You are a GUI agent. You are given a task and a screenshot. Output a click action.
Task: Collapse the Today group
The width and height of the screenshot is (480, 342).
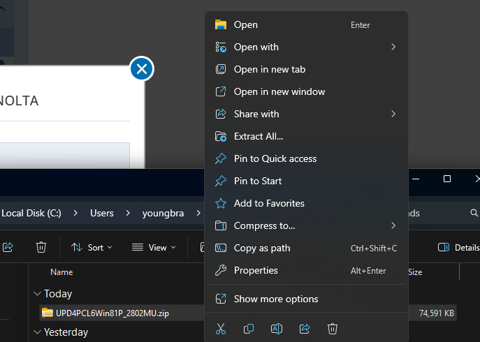37,294
